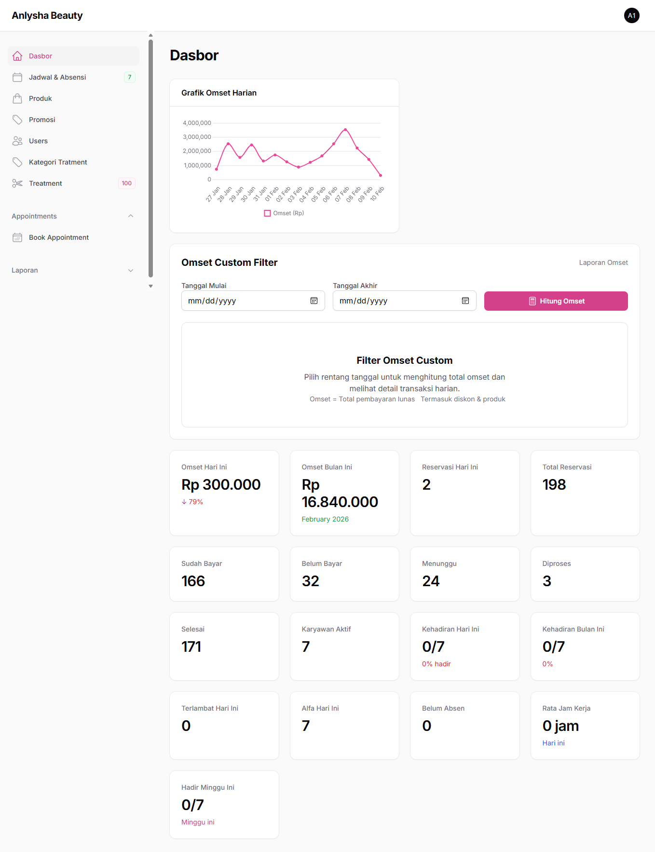Click the Promosi tag icon

coord(17,120)
